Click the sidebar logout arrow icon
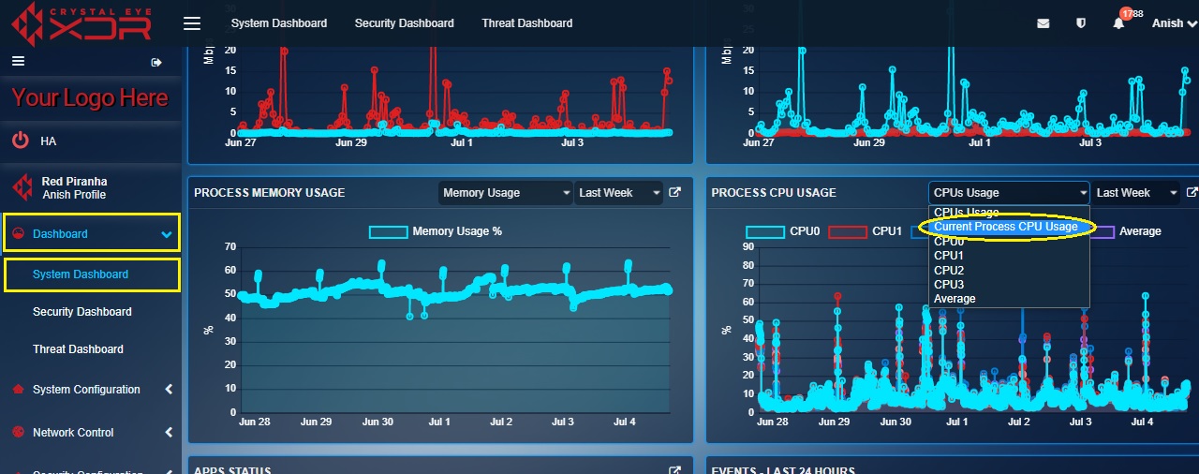Screen dimensions: 1199x474 click(x=156, y=63)
